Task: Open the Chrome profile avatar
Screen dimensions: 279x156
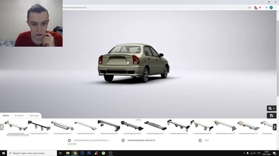Action: (x=271, y=8)
